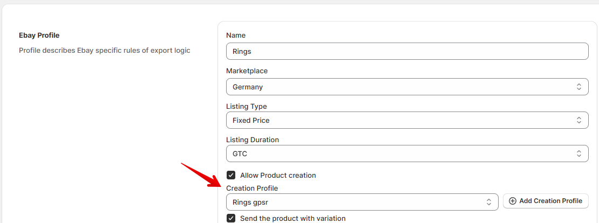Click the profile description text about export logic
599x223 pixels.
(x=104, y=51)
